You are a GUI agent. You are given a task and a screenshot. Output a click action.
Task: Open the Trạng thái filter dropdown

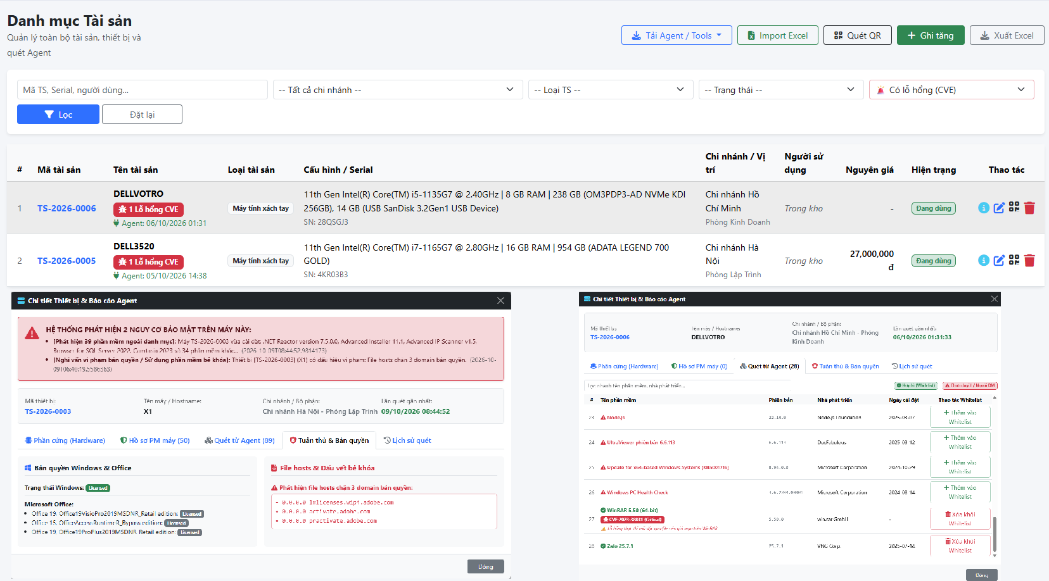(x=781, y=90)
